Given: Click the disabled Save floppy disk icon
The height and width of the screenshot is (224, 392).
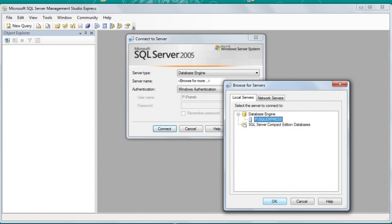Looking at the screenshot, I should [80, 26].
